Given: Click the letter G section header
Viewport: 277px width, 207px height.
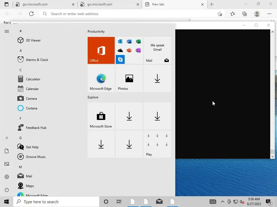Looking at the screenshot, I should click(x=21, y=138).
